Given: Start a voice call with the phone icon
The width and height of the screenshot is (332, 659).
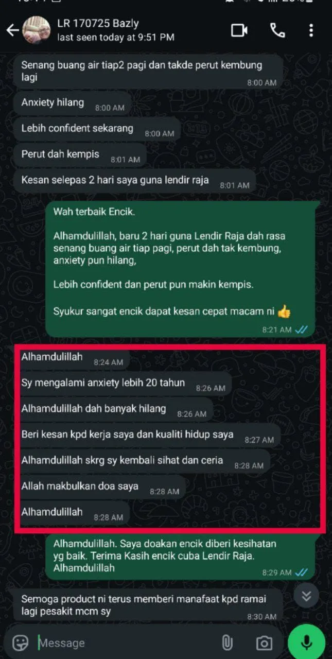Looking at the screenshot, I should [277, 30].
